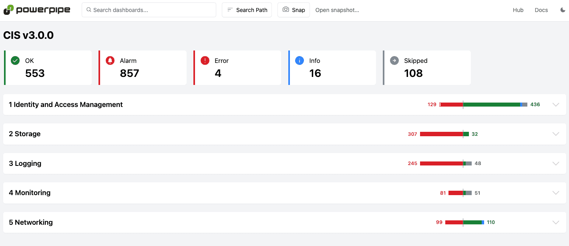Select the Info 16 summary card
Screen dimensions: 569x246
tap(332, 68)
